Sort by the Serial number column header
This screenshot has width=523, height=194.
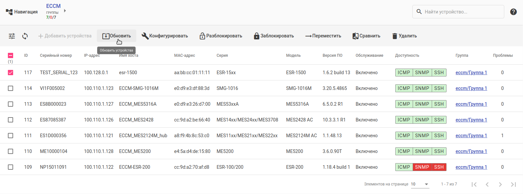(56, 55)
